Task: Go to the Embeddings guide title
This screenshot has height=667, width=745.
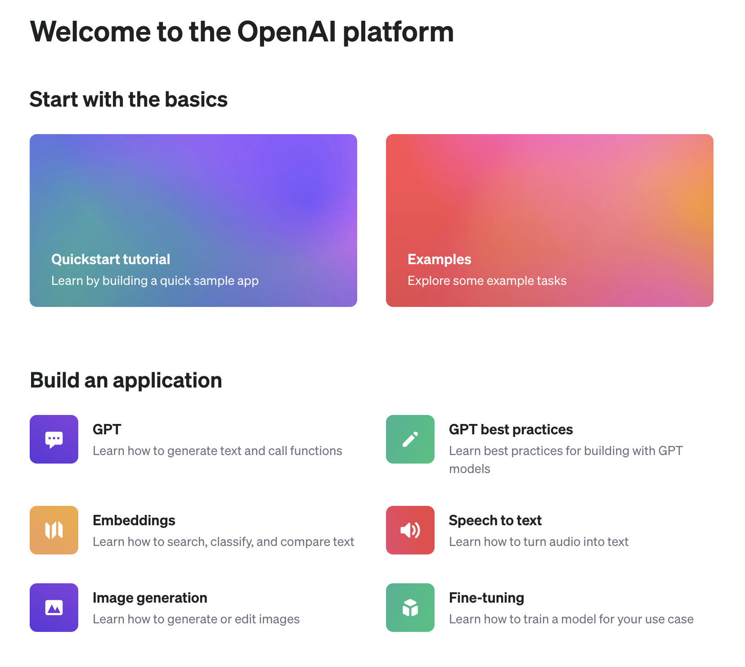Action: (134, 520)
